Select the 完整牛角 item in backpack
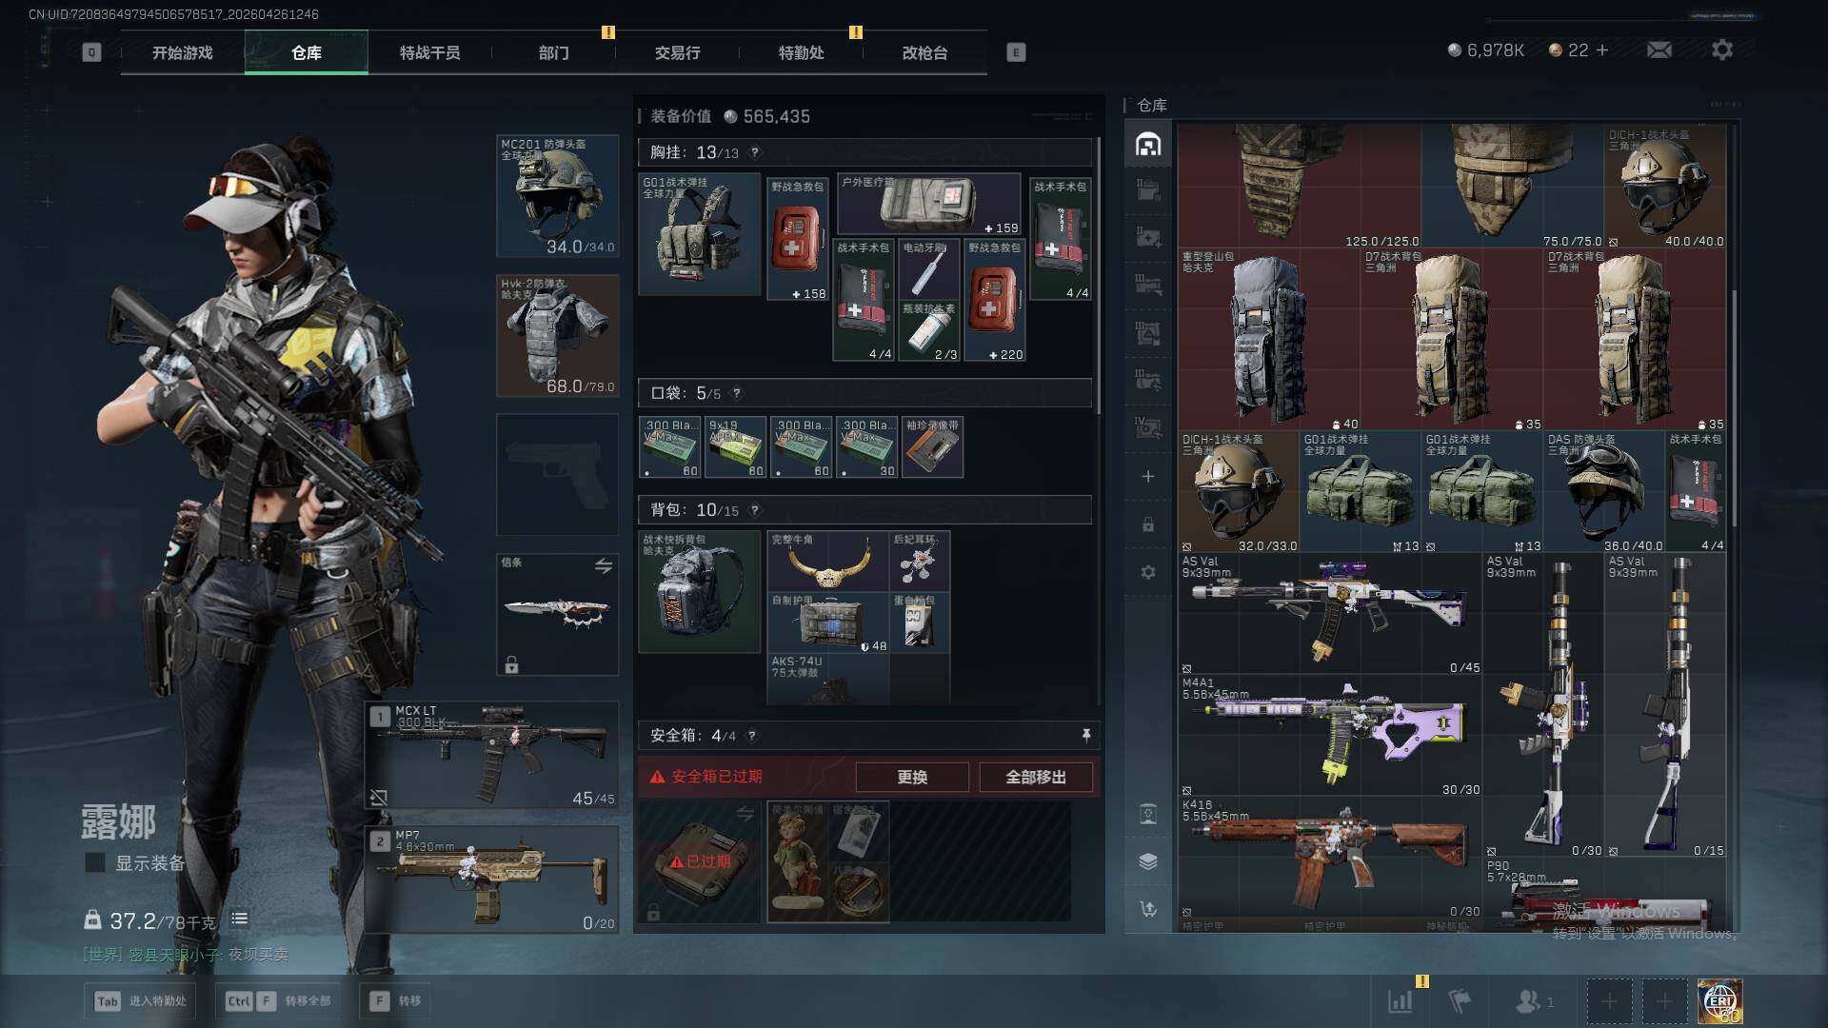The width and height of the screenshot is (1828, 1028). 828,561
